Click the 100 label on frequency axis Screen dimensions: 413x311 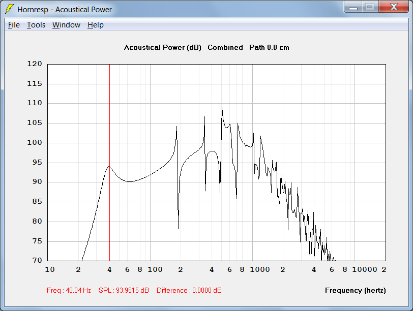(155, 269)
